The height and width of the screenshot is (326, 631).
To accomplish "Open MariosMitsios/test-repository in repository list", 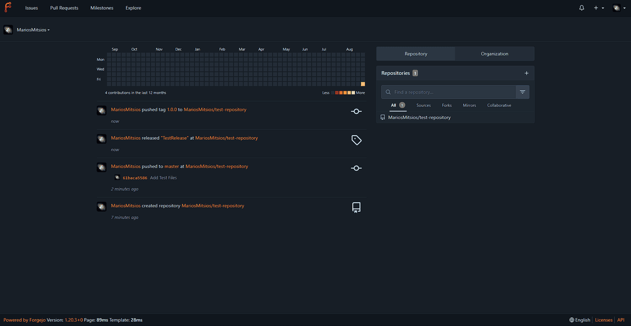I will 419,117.
